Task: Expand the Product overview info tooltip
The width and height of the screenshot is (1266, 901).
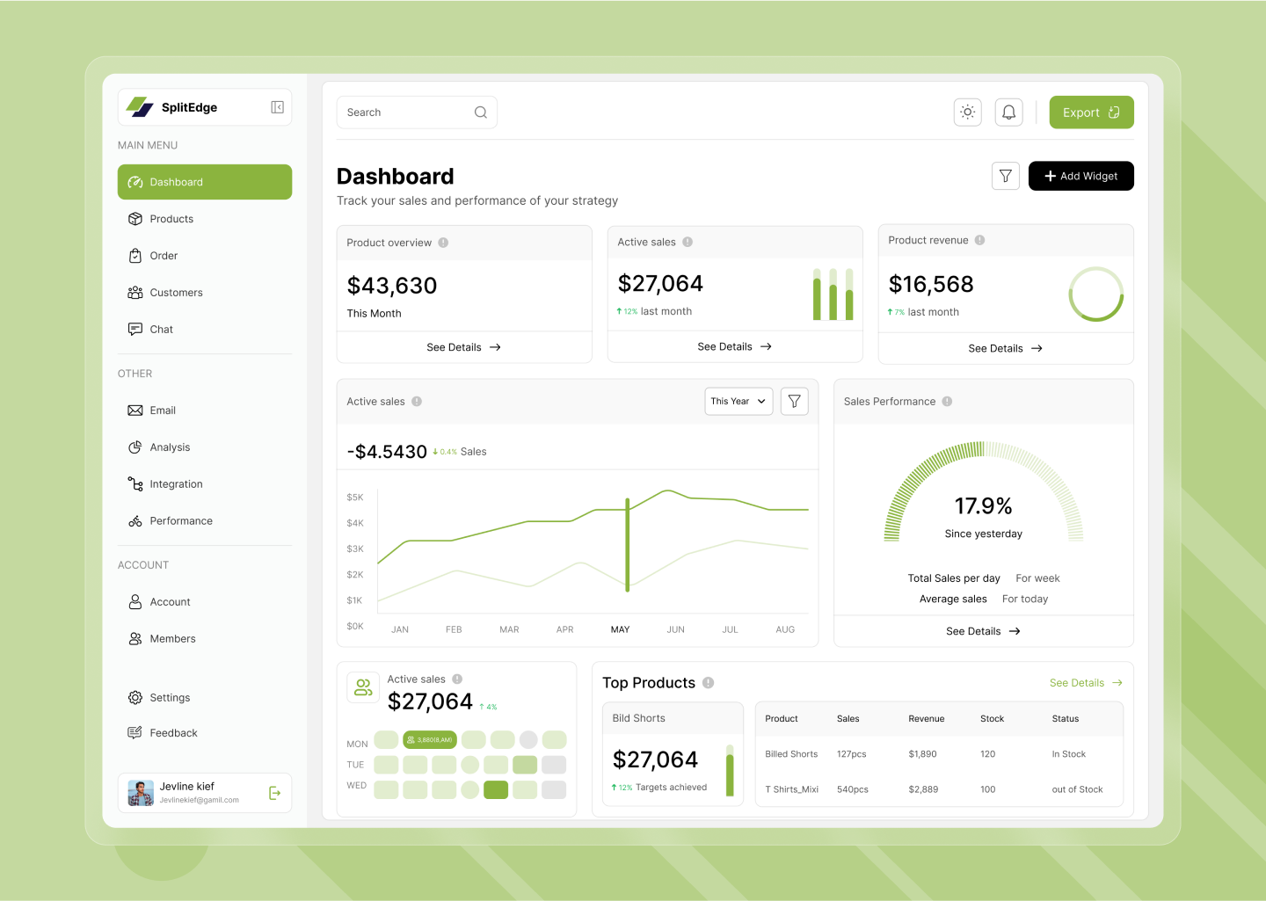Action: (x=443, y=242)
